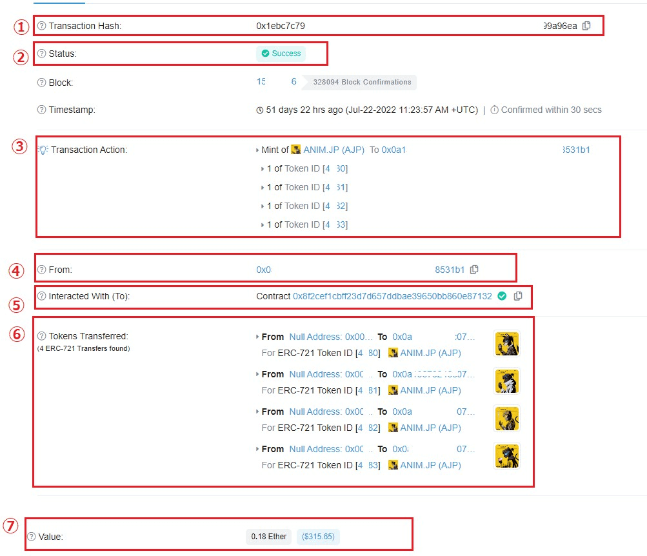Screen dimensions: 647x556
Task: Click the lightbulb icon beside Transaction Action
Action: (x=42, y=149)
